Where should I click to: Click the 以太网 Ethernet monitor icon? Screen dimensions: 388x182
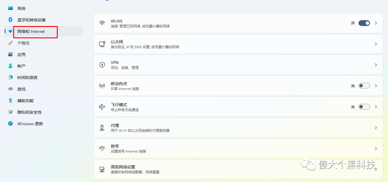(102, 44)
